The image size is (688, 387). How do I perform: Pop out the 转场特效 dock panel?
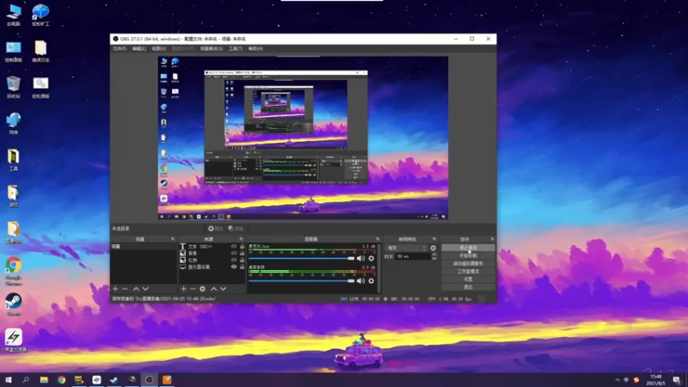[434, 239]
